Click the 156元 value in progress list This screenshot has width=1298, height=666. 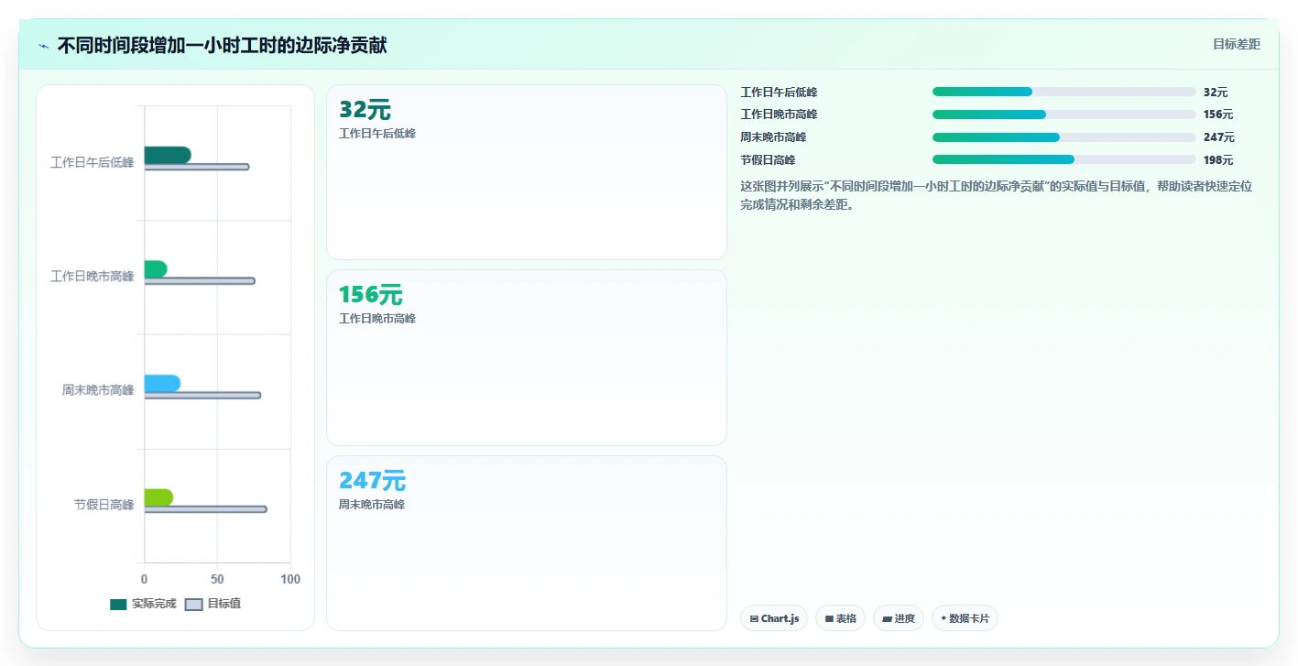(x=1218, y=115)
